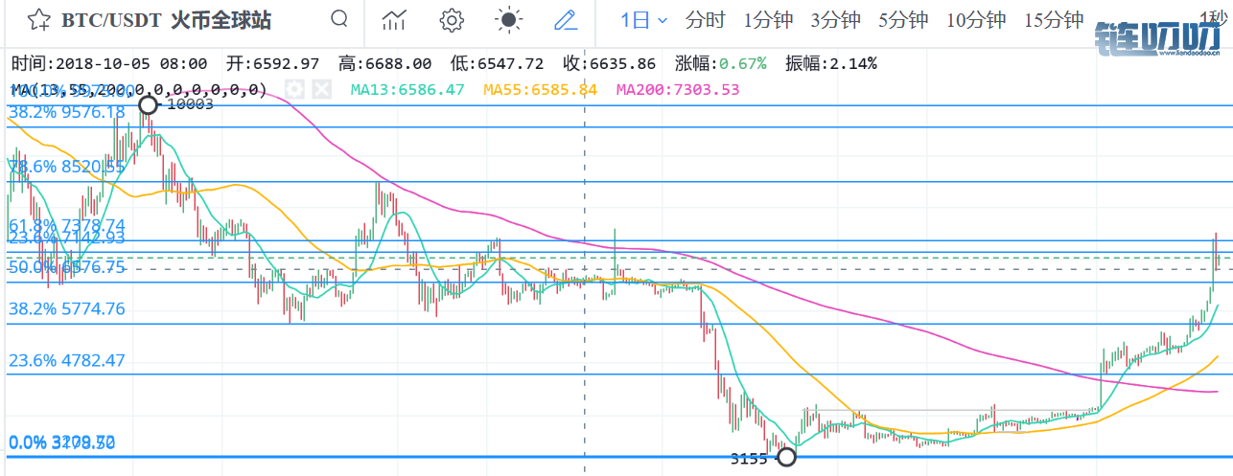Click the 涨幅:0.67% change value
The width and height of the screenshot is (1233, 476).
(x=721, y=64)
